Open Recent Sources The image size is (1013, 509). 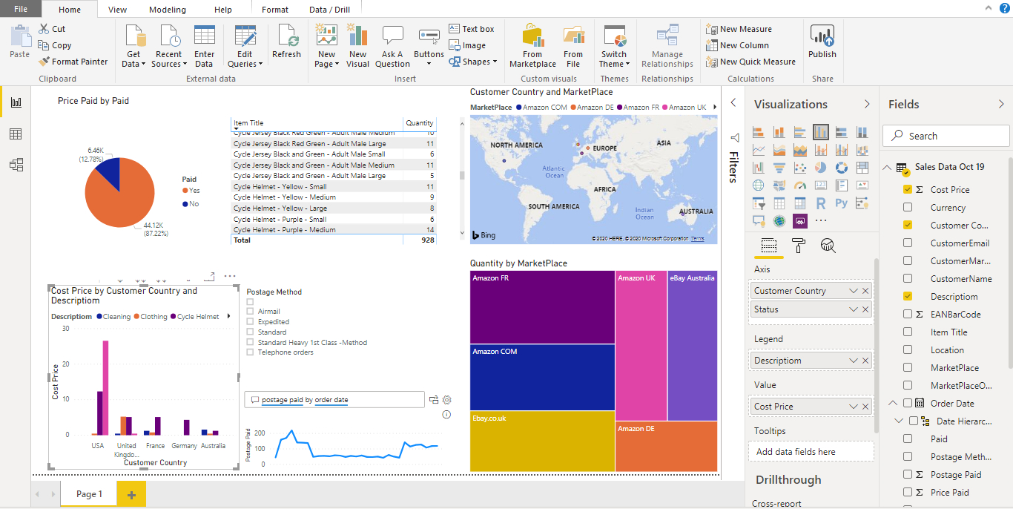click(169, 45)
